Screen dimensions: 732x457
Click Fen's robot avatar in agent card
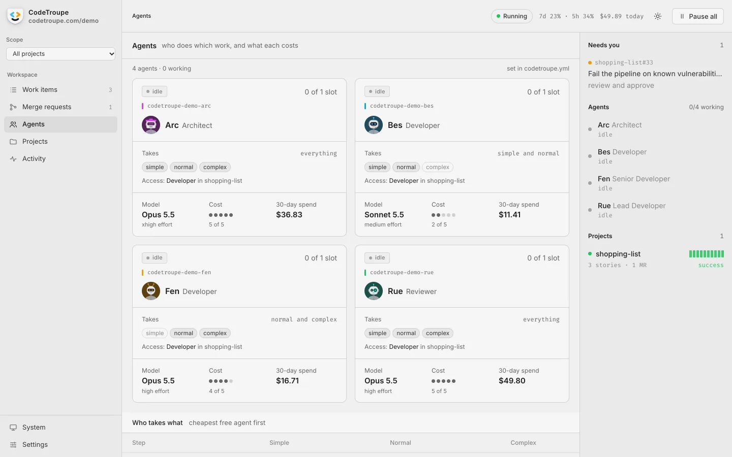(151, 291)
